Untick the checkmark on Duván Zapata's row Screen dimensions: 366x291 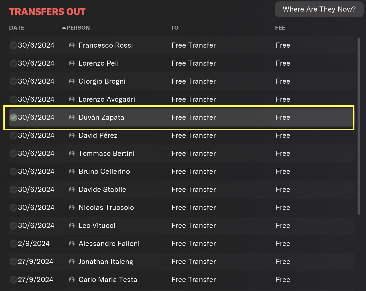click(13, 117)
